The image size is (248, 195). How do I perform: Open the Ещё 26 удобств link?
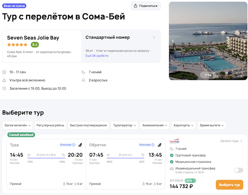click(96, 55)
